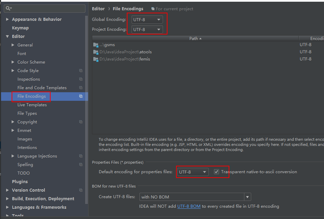Select Images settings page
Viewport: 324px width, 219px height.
[25, 139]
